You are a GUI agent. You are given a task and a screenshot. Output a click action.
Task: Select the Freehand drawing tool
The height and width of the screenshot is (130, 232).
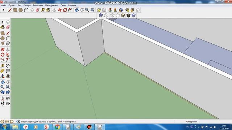click(8, 43)
